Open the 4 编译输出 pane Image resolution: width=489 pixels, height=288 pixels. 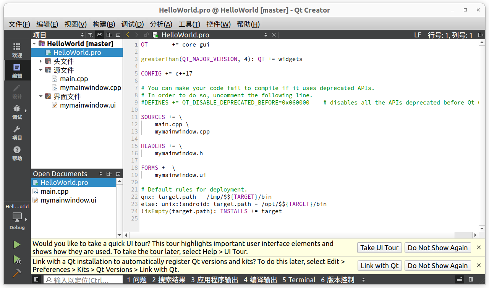[x=261, y=280]
